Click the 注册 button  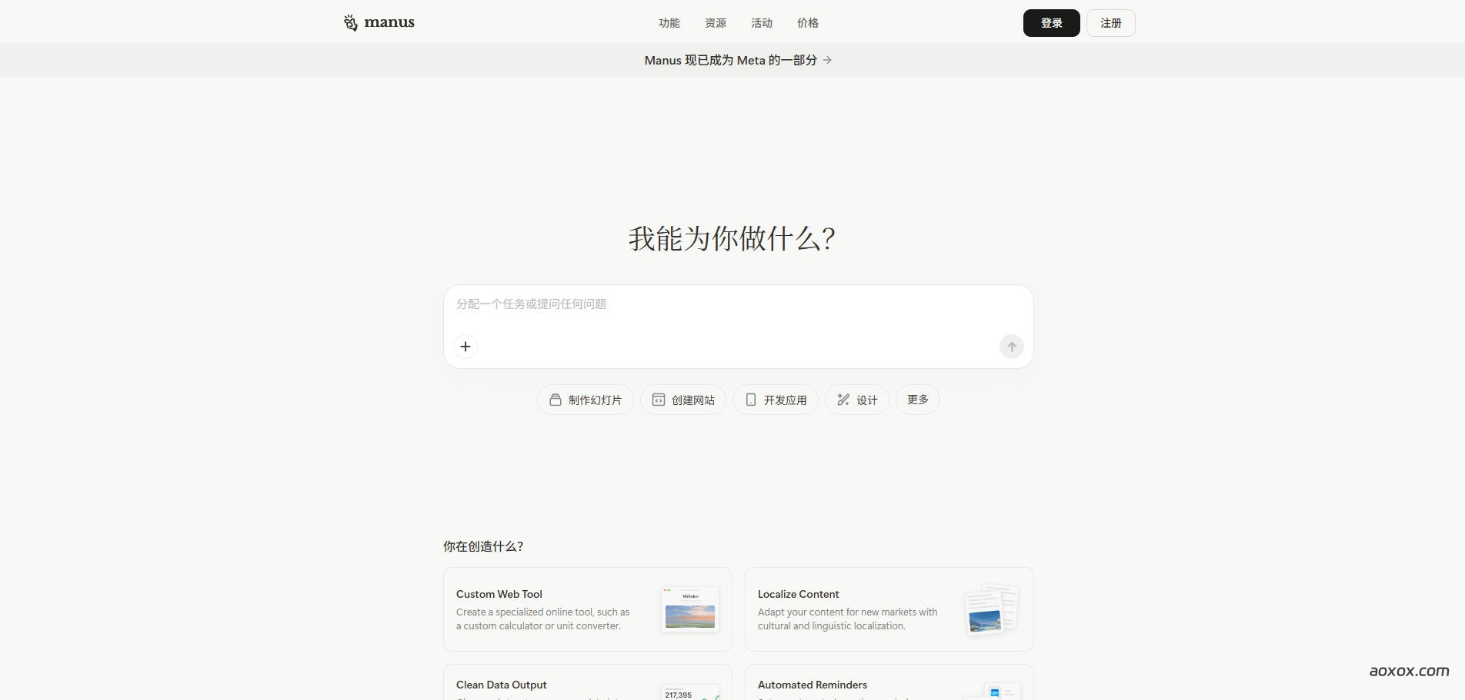[1110, 23]
